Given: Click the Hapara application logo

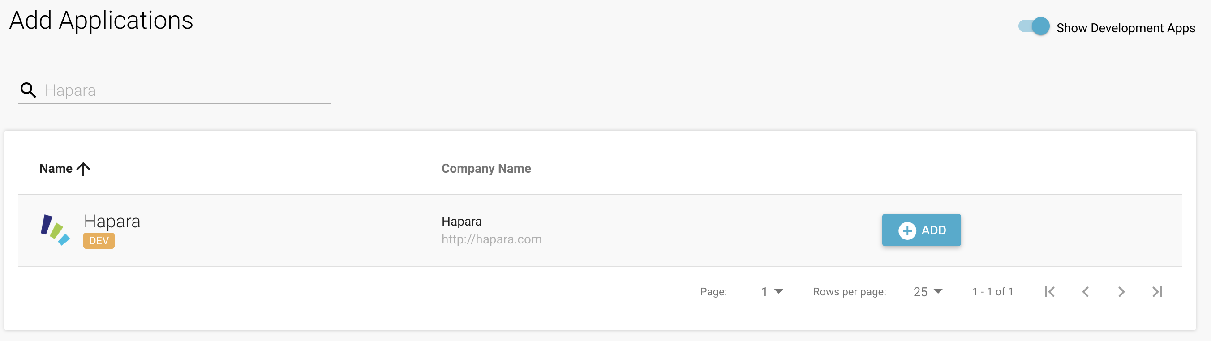Looking at the screenshot, I should [56, 230].
